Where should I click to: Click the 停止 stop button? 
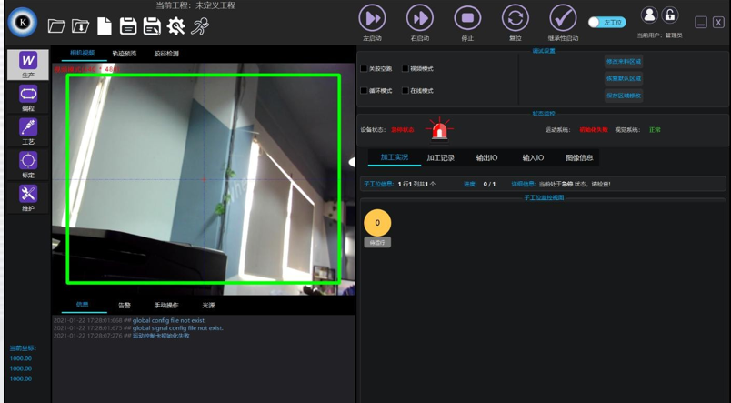point(467,18)
